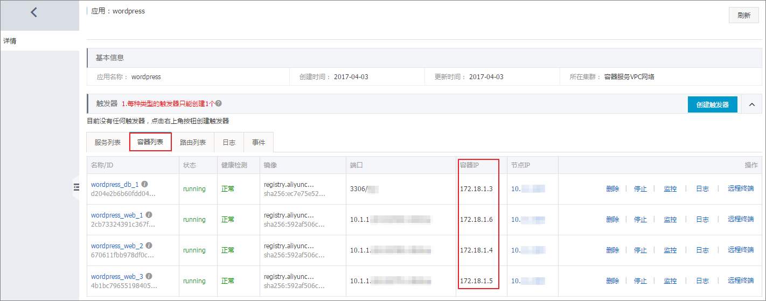The height and width of the screenshot is (301, 766).
Task: Select container IP 172.18.1.6
Action: click(476, 219)
